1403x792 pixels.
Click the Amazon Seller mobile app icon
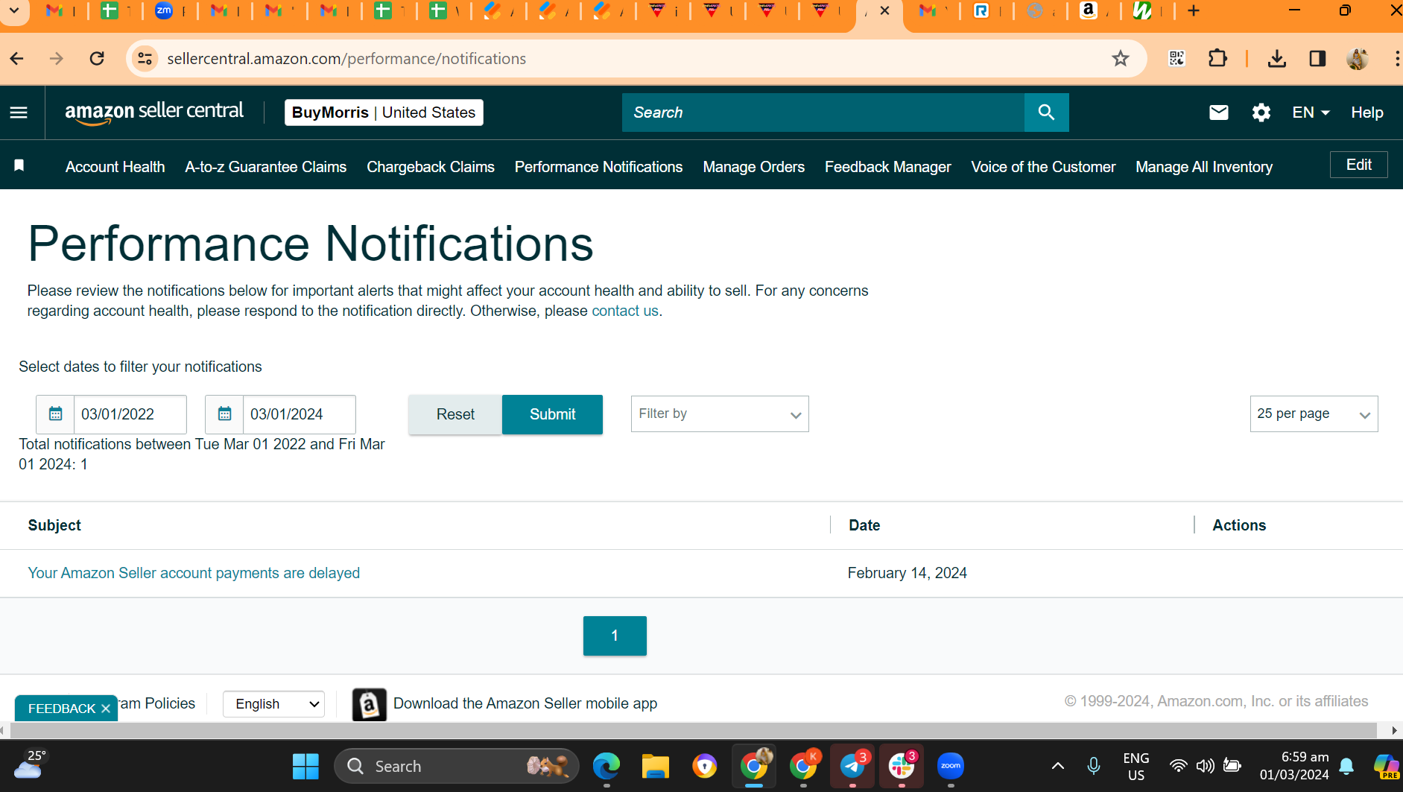click(370, 704)
